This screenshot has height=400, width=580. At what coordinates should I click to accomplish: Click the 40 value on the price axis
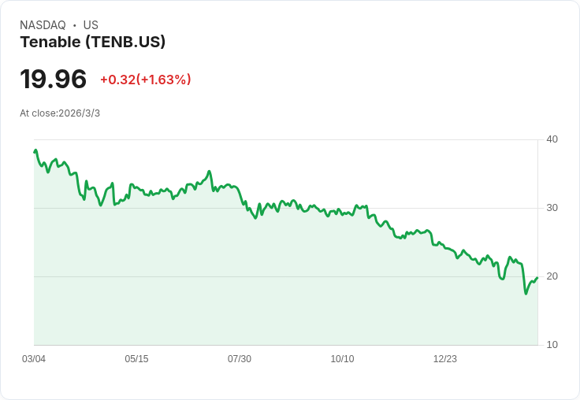[552, 139]
